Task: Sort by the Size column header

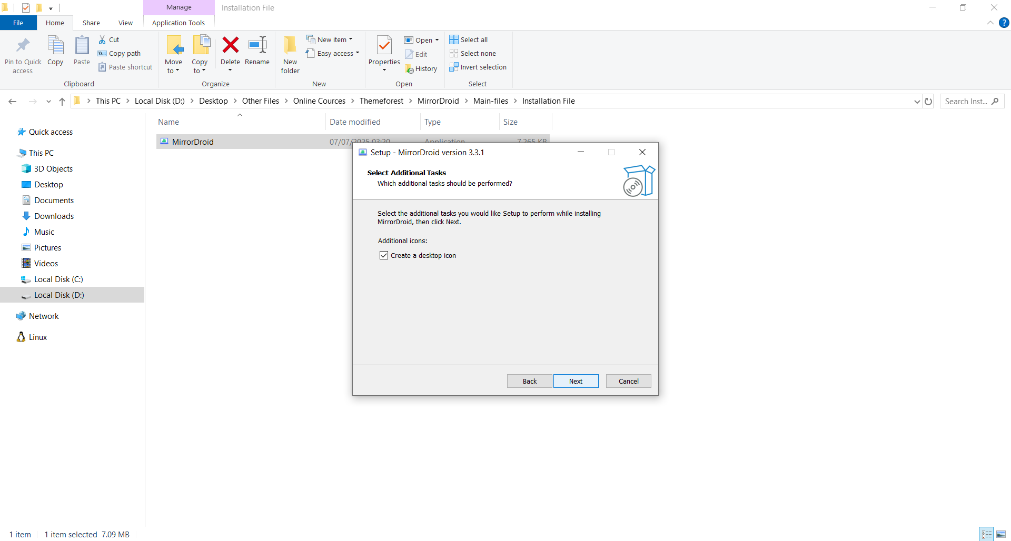Action: tap(526, 122)
